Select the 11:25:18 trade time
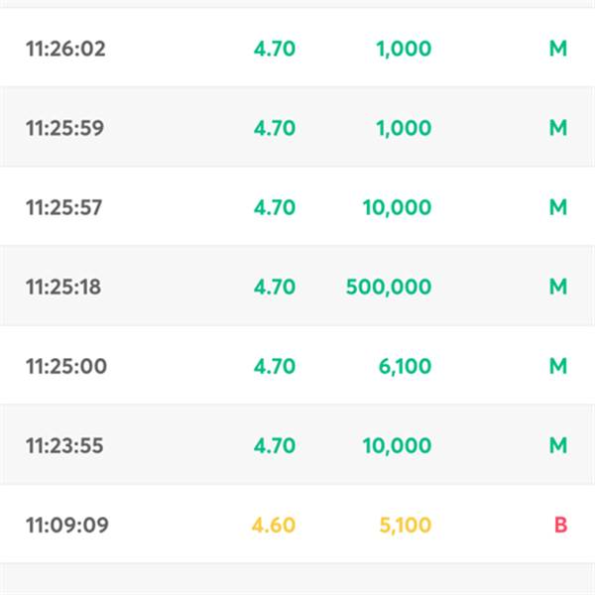The height and width of the screenshot is (595, 595). coord(63,287)
